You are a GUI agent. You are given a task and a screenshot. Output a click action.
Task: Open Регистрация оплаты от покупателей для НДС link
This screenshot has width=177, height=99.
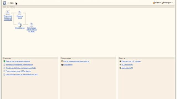[22, 75]
